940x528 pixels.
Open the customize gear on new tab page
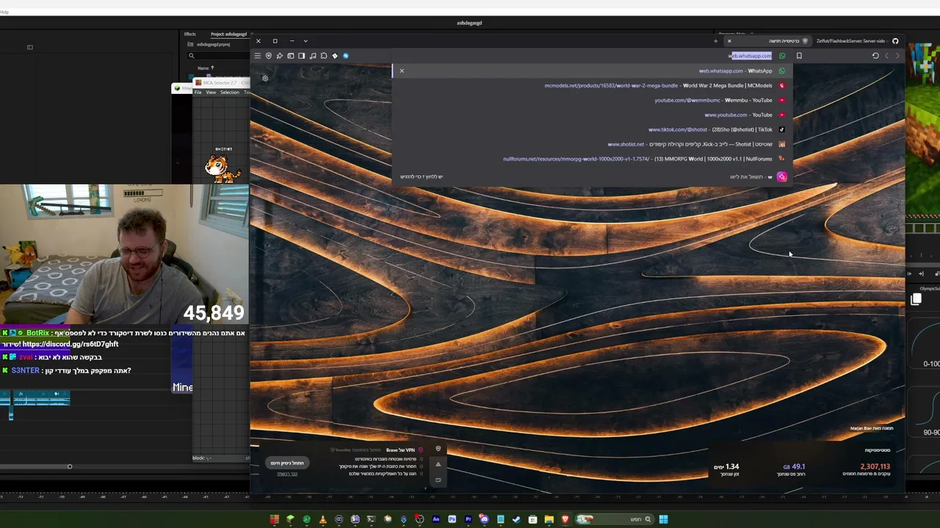click(265, 78)
